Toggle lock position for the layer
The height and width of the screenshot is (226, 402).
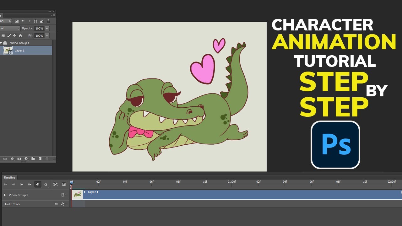(x=14, y=36)
